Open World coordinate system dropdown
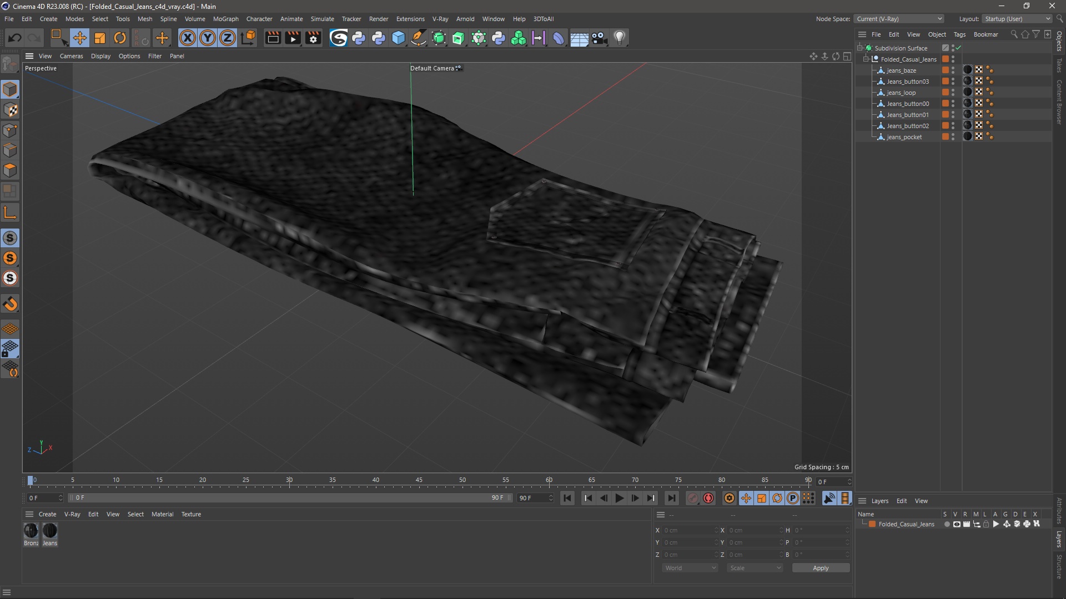This screenshot has height=599, width=1066. coord(690,568)
